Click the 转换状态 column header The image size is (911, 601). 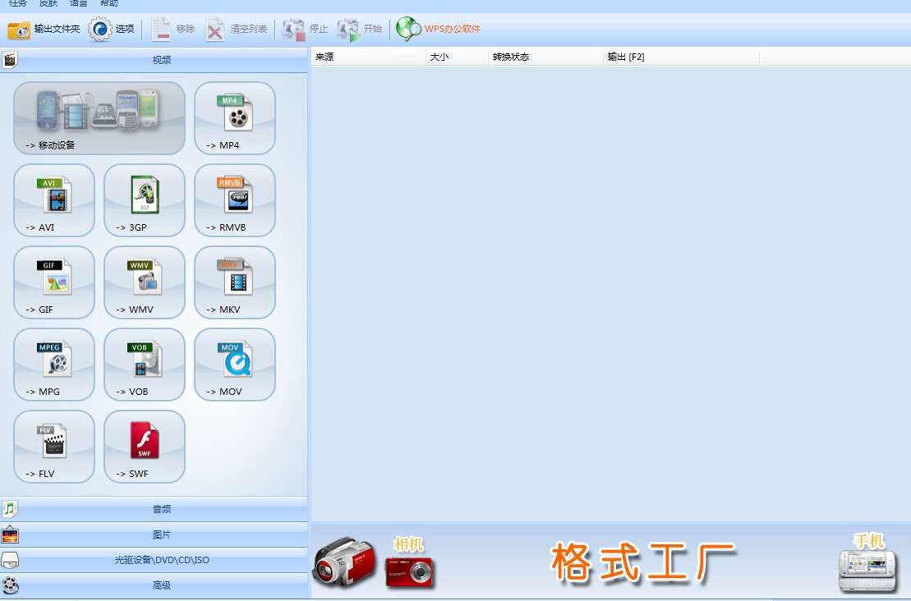pyautogui.click(x=546, y=57)
